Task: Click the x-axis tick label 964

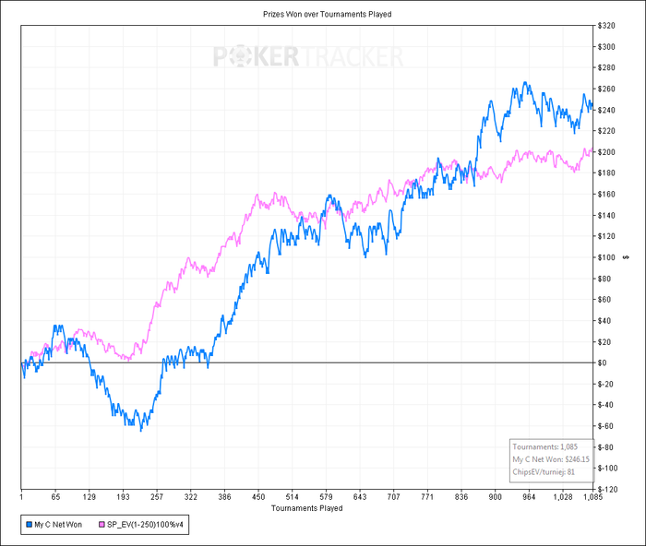Action: pyautogui.click(x=529, y=497)
